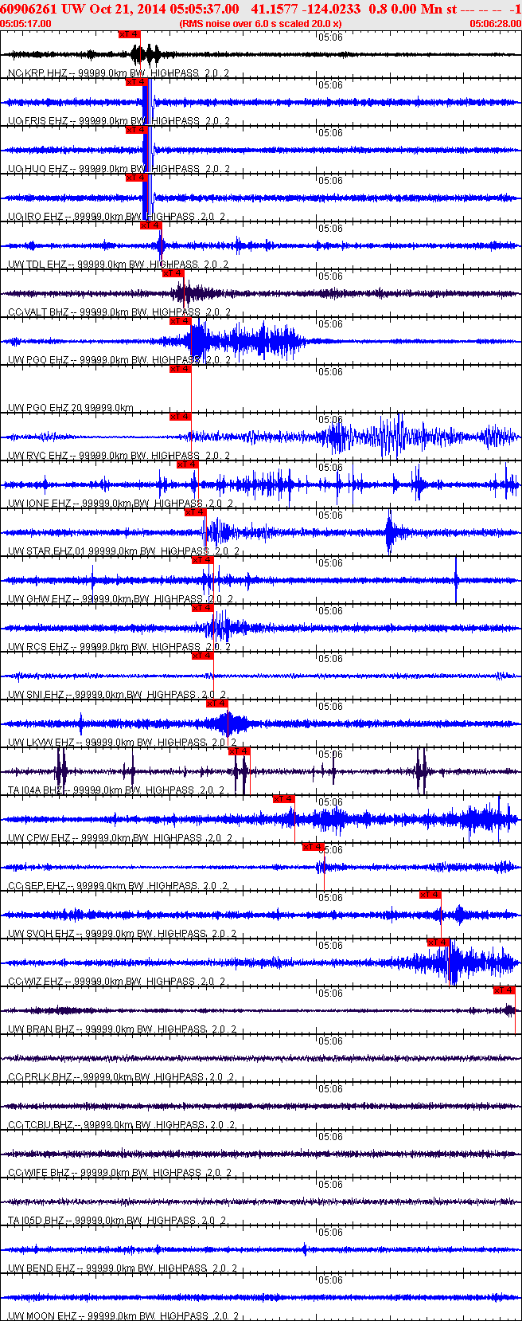Select the NC KRP HHZ station label
The image size is (522, 1321).
coord(119,73)
